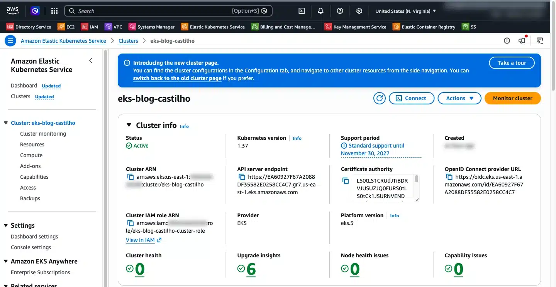556x287 pixels.
Task: Copy the API server endpoint
Action: pos(242,177)
